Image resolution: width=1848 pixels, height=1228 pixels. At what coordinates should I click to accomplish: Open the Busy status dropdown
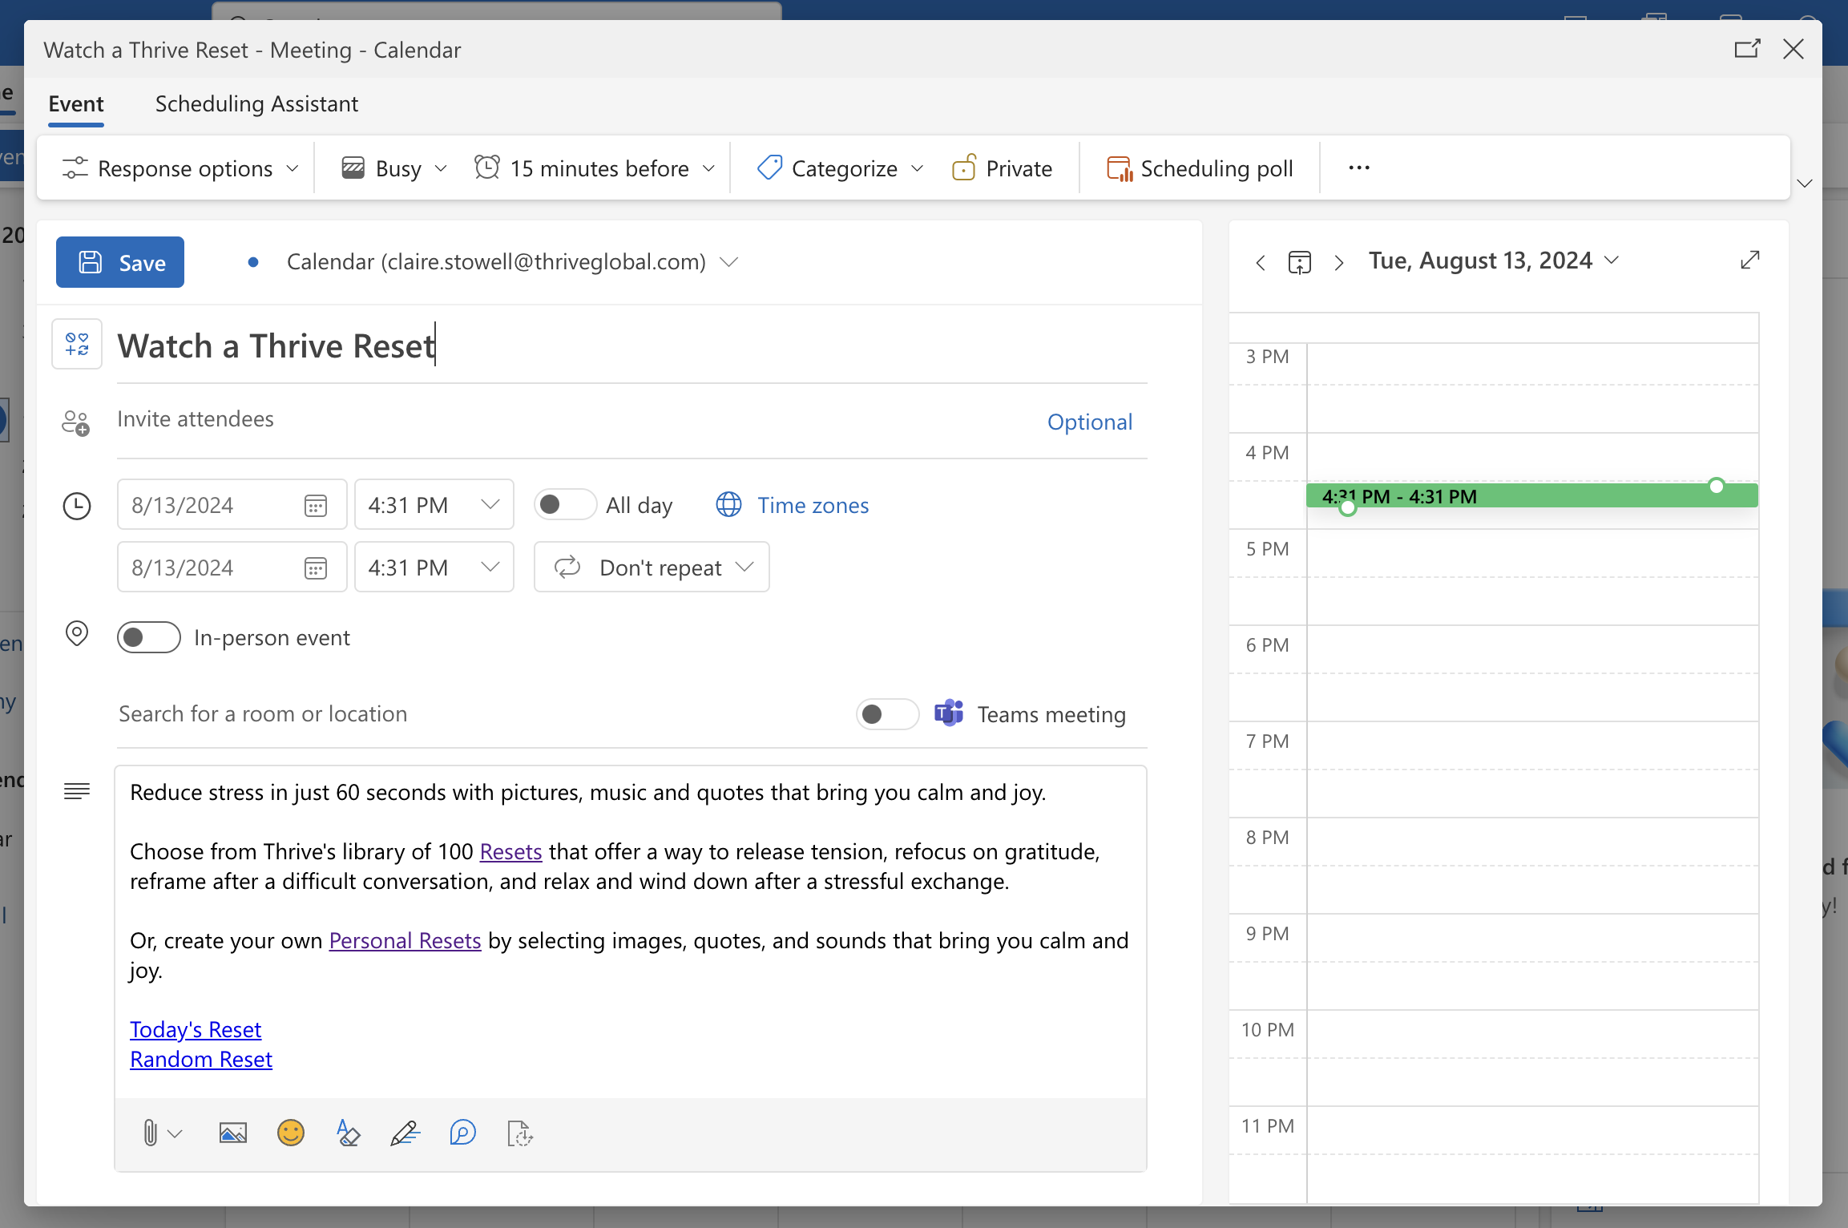[394, 168]
